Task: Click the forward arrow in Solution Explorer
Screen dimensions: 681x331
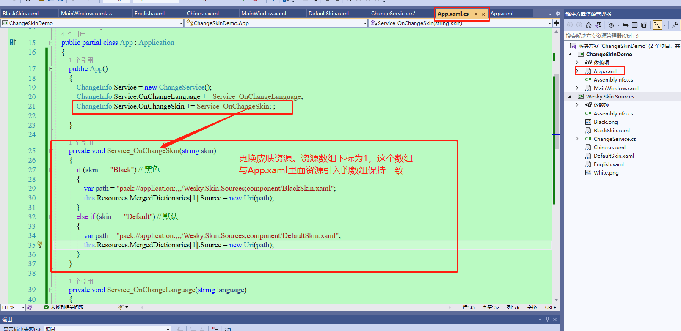Action: (x=579, y=25)
